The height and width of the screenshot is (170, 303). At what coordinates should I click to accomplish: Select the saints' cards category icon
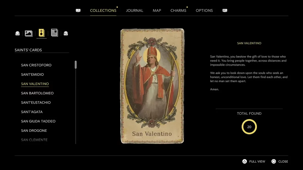(x=41, y=33)
